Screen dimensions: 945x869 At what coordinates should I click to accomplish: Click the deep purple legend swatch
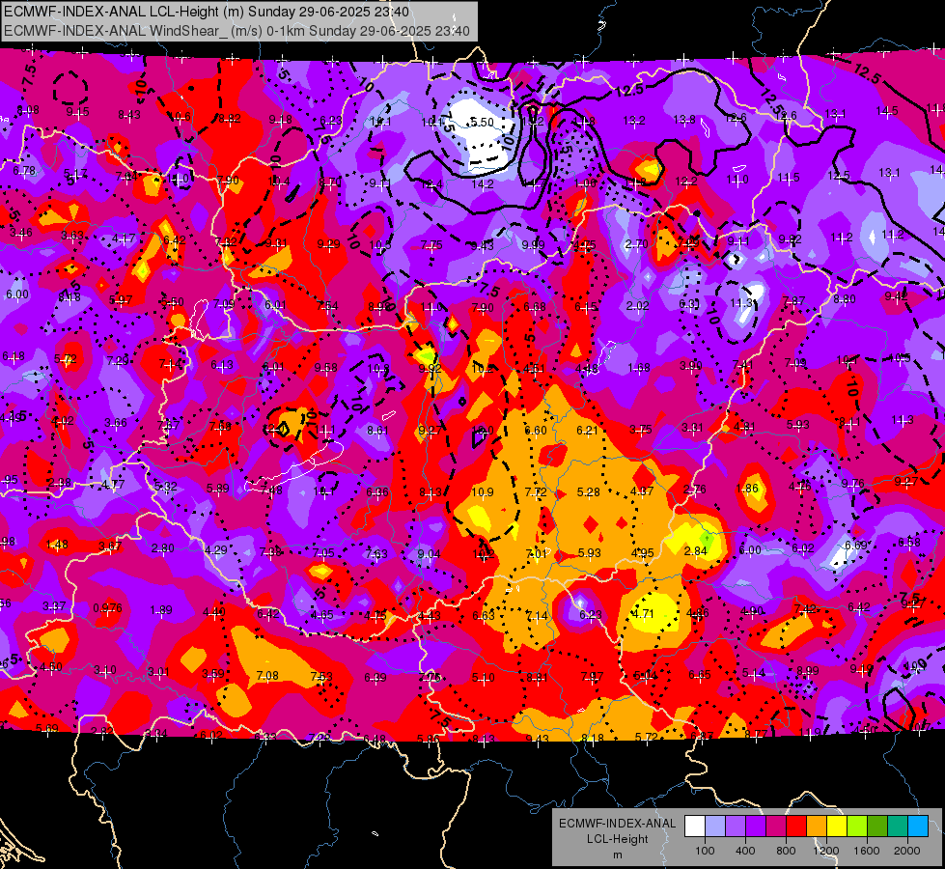click(x=756, y=827)
